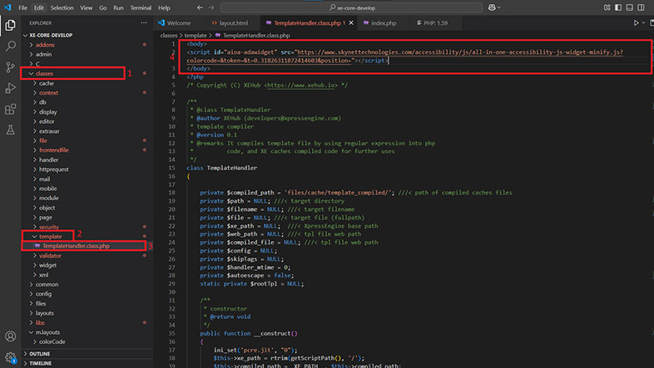Screen dimensions: 654x368
Task: Open the Extensions view
Action: pos(11,109)
